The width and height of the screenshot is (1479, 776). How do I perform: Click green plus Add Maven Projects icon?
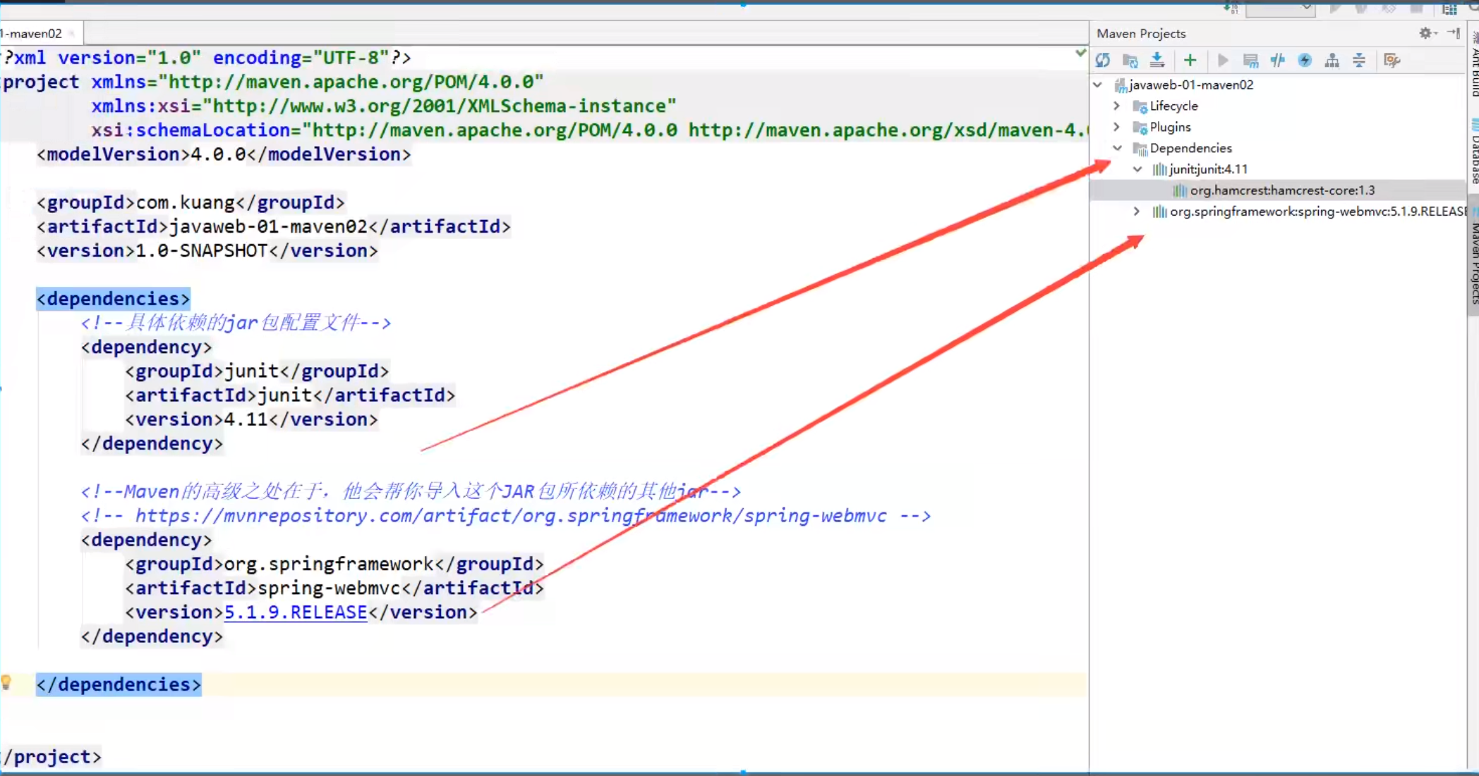tap(1190, 61)
